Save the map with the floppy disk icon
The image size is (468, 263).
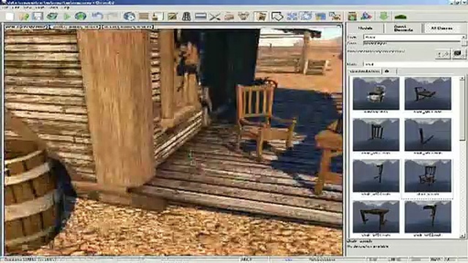(38, 16)
